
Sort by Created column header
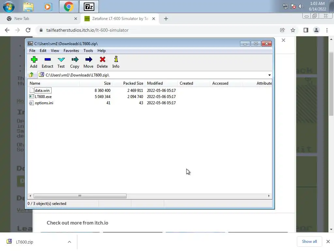(194, 83)
